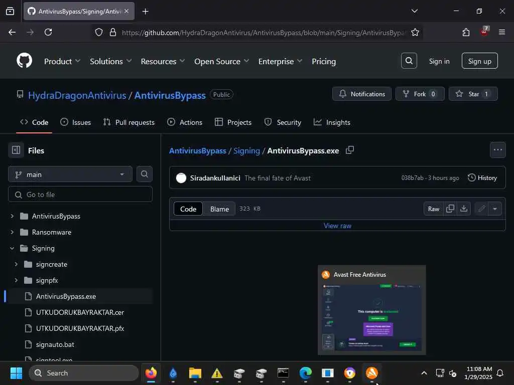
Task: Click Siradankullanici avatar image
Action: coord(181,178)
